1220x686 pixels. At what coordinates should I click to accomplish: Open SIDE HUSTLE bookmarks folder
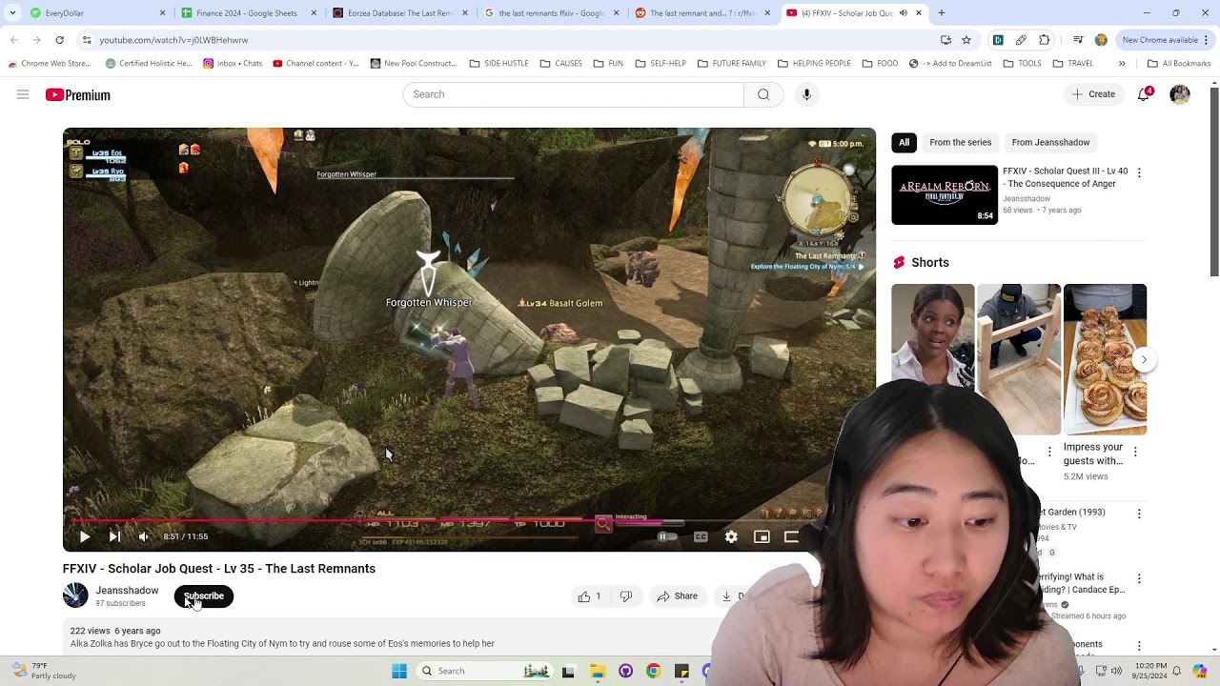498,64
